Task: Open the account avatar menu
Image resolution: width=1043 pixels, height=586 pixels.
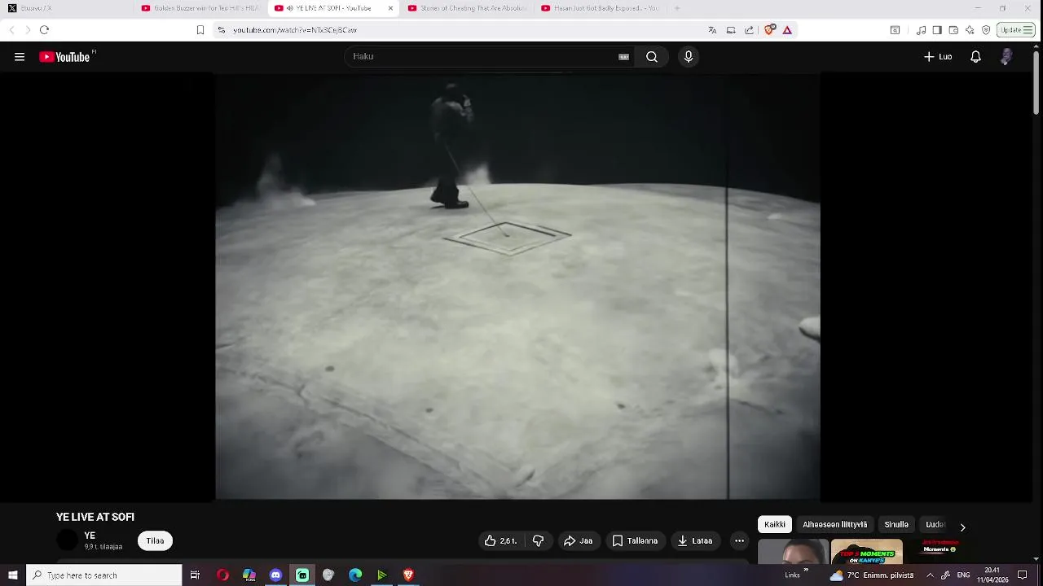Action: [1006, 57]
